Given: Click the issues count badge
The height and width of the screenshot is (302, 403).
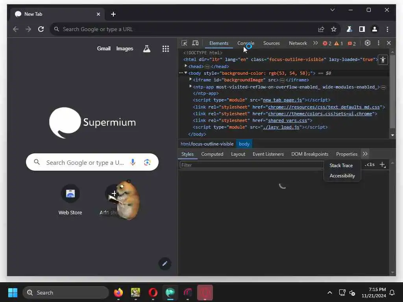Looking at the screenshot, I should coord(351,43).
